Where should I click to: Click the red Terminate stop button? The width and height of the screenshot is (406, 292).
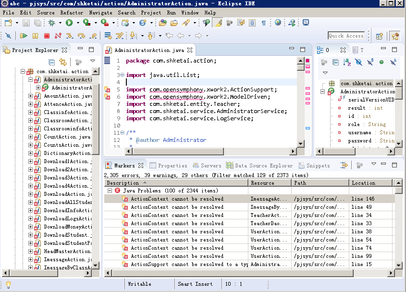tap(47, 36)
